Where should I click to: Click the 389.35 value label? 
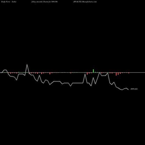pos(134,89)
